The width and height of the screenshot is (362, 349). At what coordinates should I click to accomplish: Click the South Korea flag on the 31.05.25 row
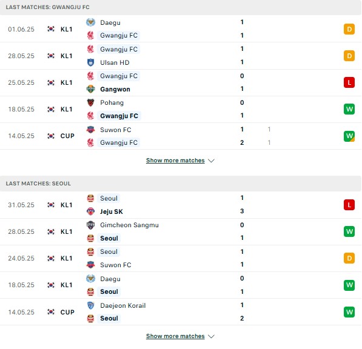click(x=51, y=205)
